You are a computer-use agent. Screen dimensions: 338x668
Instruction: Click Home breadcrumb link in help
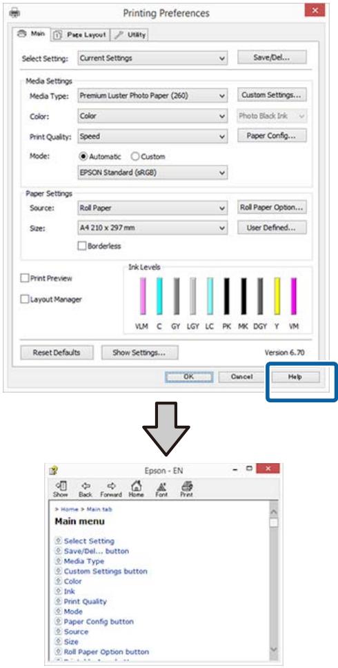pyautogui.click(x=70, y=509)
